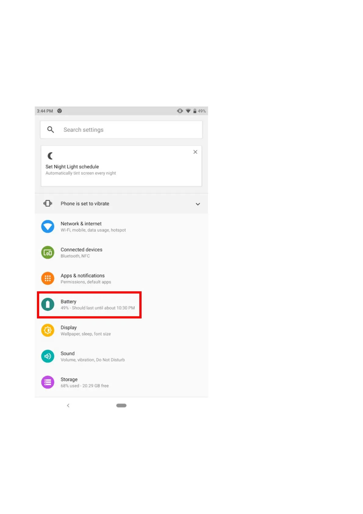363x514 pixels.
Task: Tap the Network & internet Wi-Fi icon
Action: click(x=48, y=226)
